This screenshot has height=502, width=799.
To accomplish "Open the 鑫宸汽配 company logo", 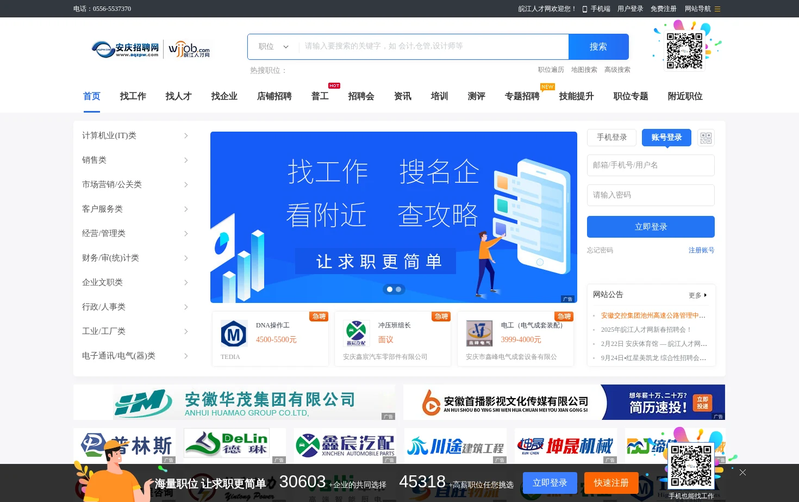I will (345, 446).
